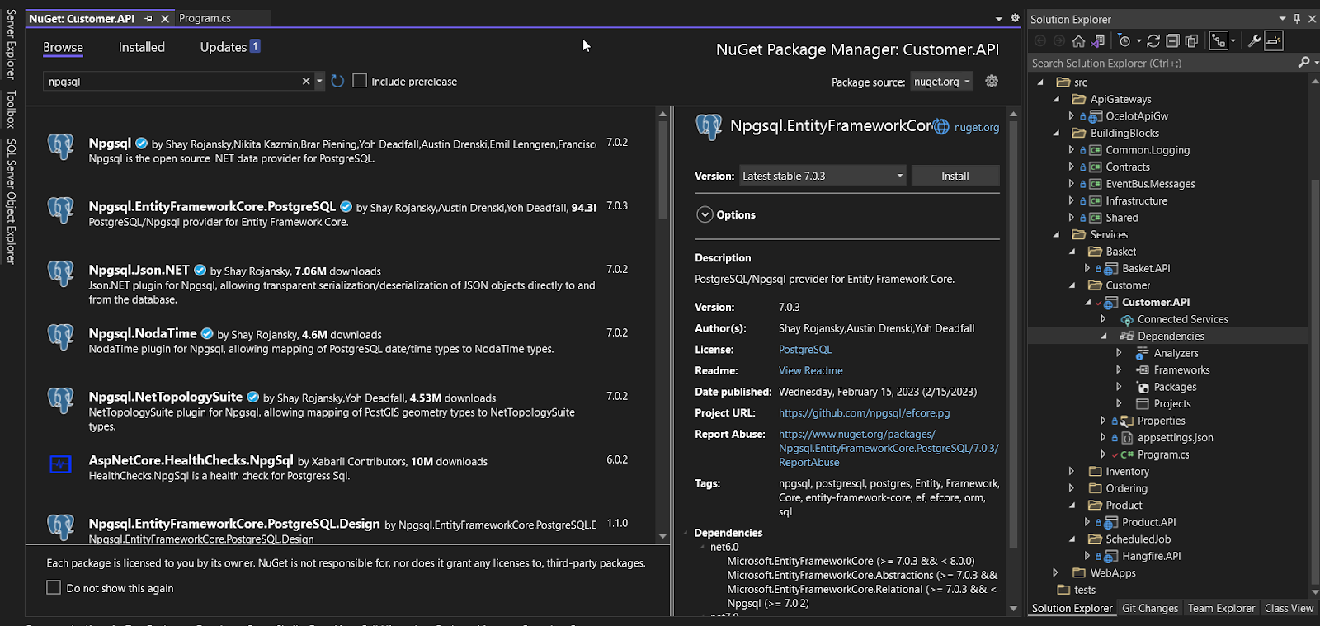
Task: Expand the Options section
Action: (x=705, y=214)
